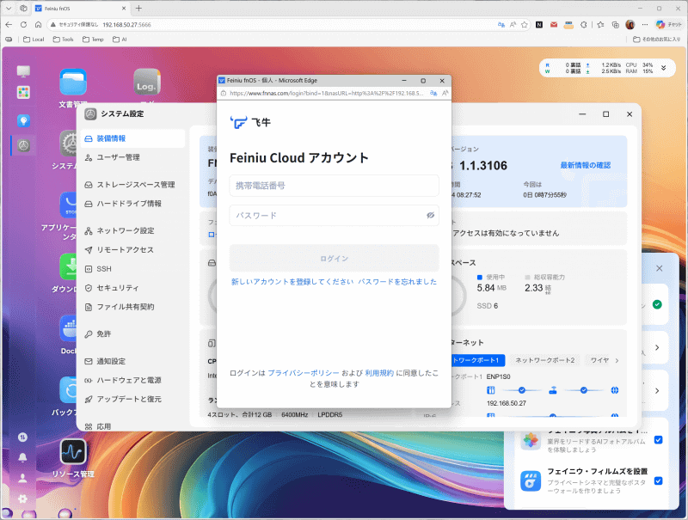Open the colorful app grid icon in dock
This screenshot has height=520, width=688.
pyautogui.click(x=23, y=93)
